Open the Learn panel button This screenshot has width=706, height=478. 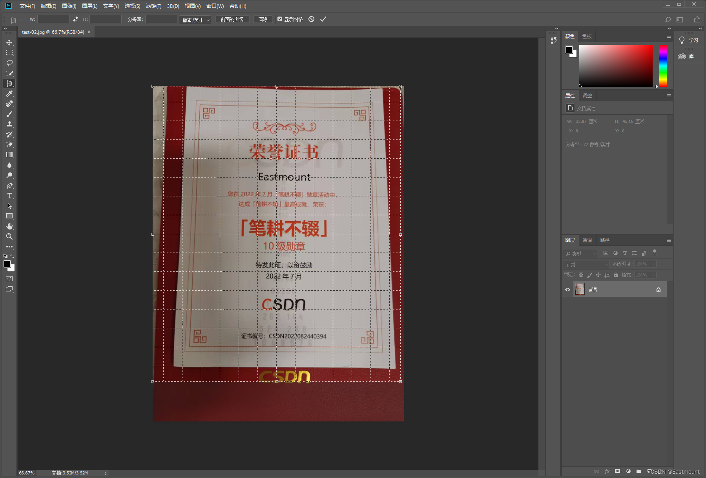(x=689, y=40)
